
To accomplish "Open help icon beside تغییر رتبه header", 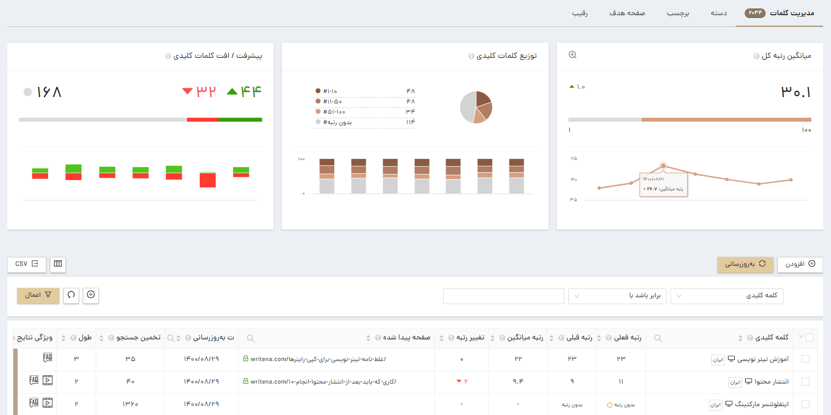I will click(451, 338).
